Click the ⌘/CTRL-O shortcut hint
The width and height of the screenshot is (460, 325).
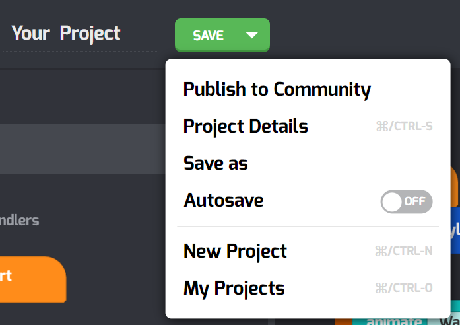coord(404,288)
